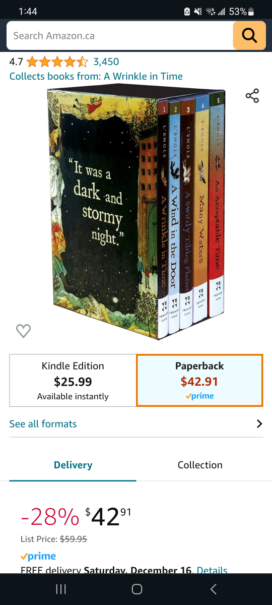Open the A Wrinkle in Time collection link
This screenshot has height=605, width=272.
[x=143, y=77]
